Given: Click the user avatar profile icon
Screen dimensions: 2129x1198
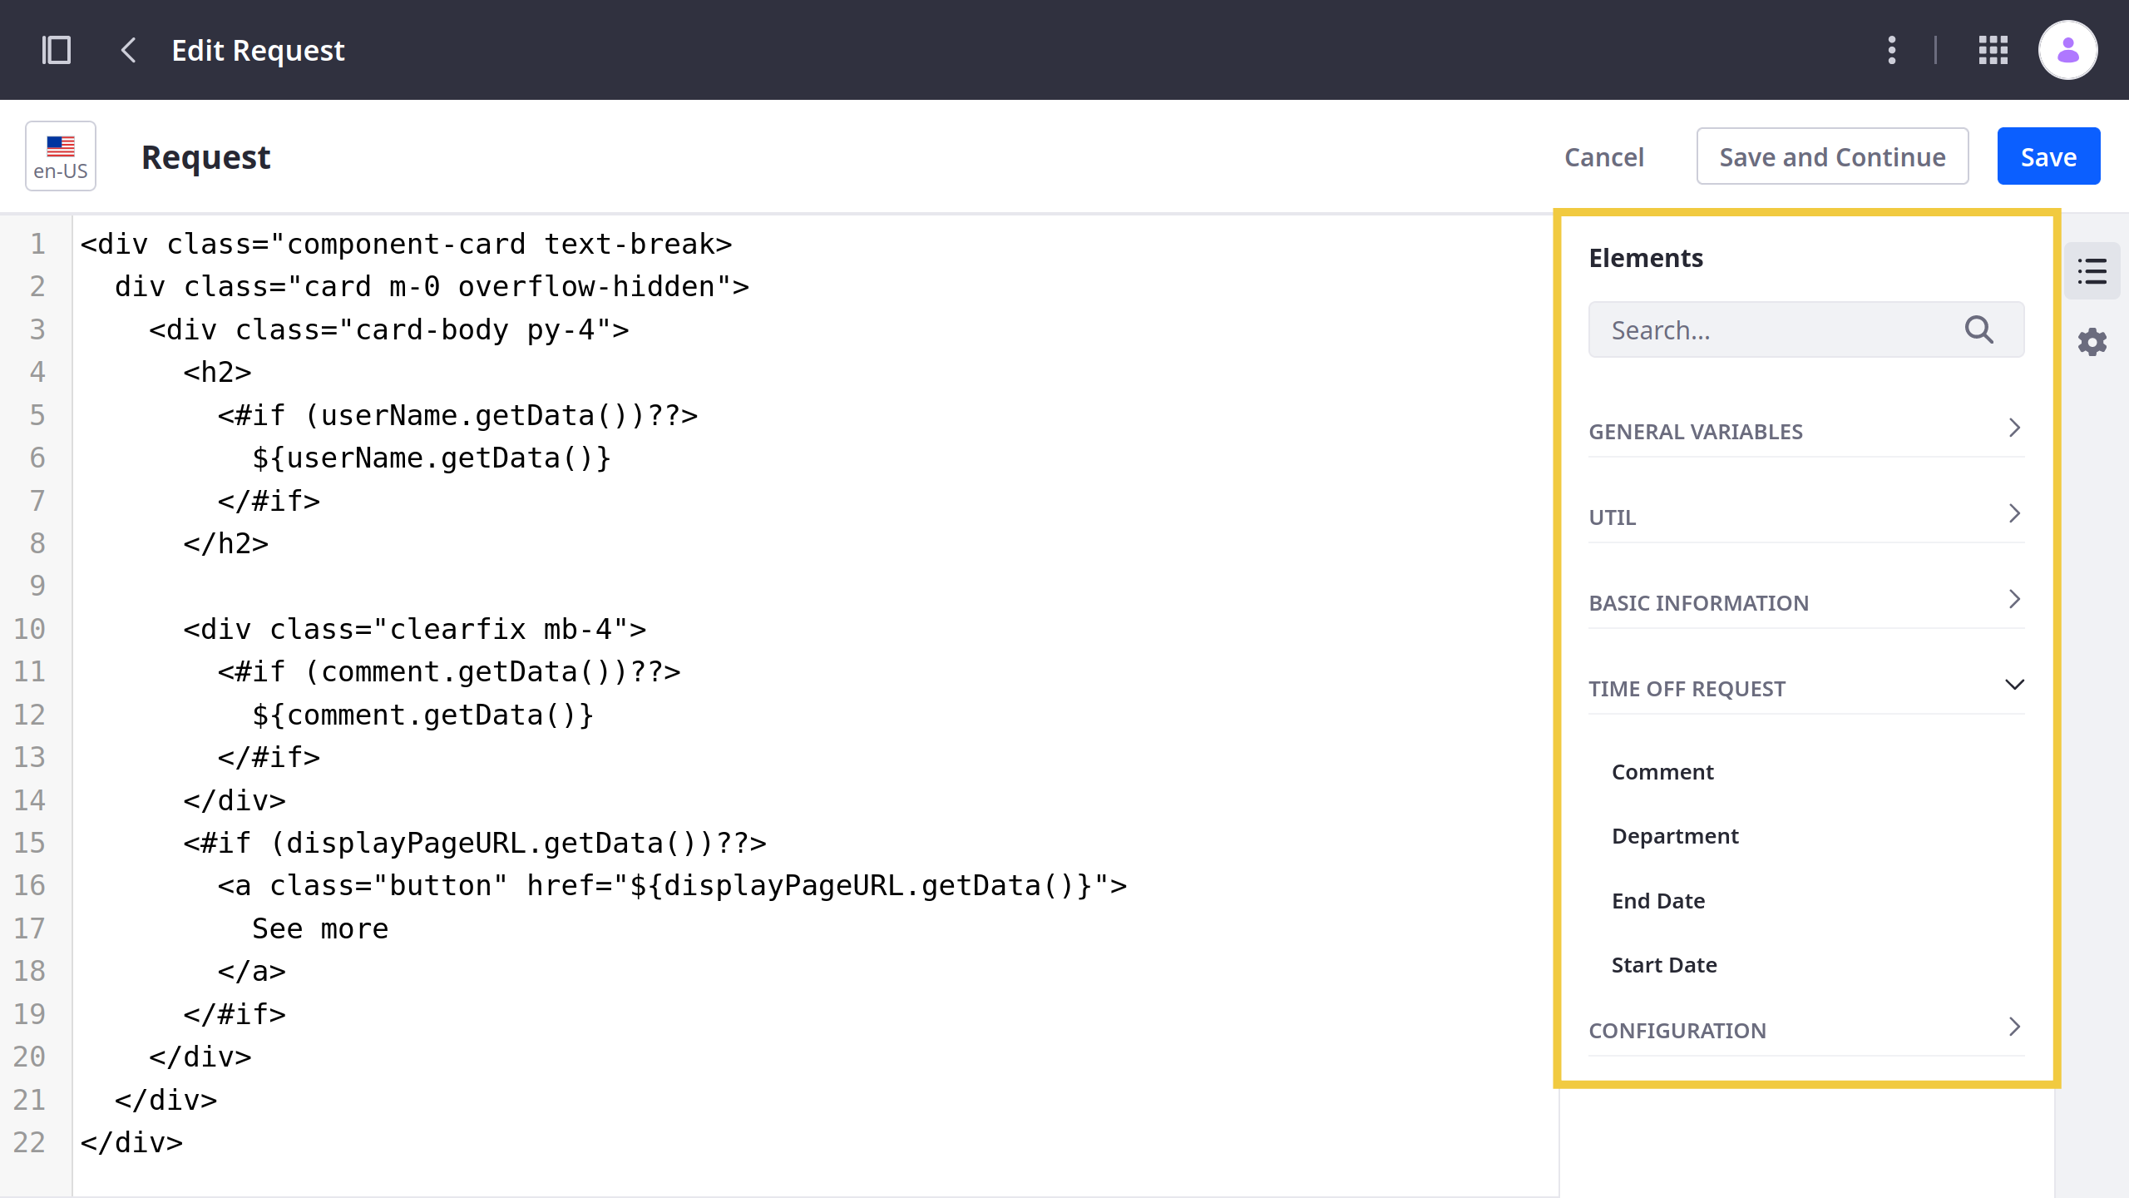Looking at the screenshot, I should [x=2067, y=50].
